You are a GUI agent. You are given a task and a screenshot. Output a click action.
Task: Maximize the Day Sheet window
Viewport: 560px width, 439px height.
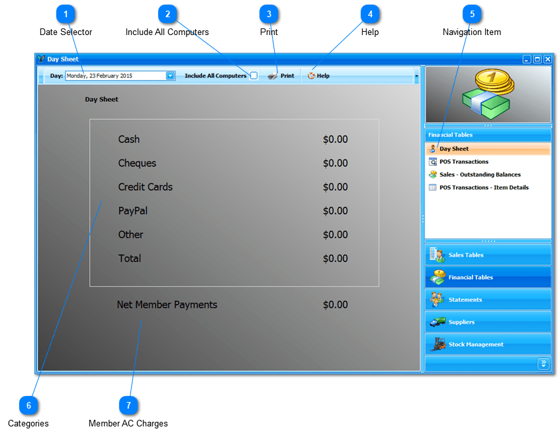537,60
